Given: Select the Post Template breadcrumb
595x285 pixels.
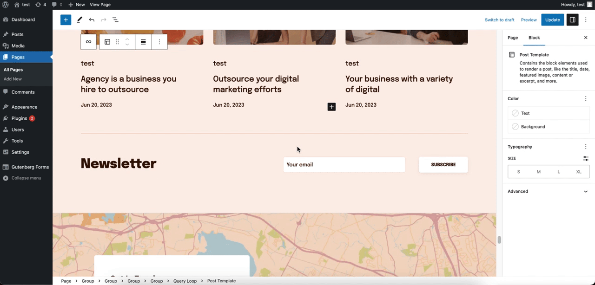Looking at the screenshot, I should [x=221, y=281].
